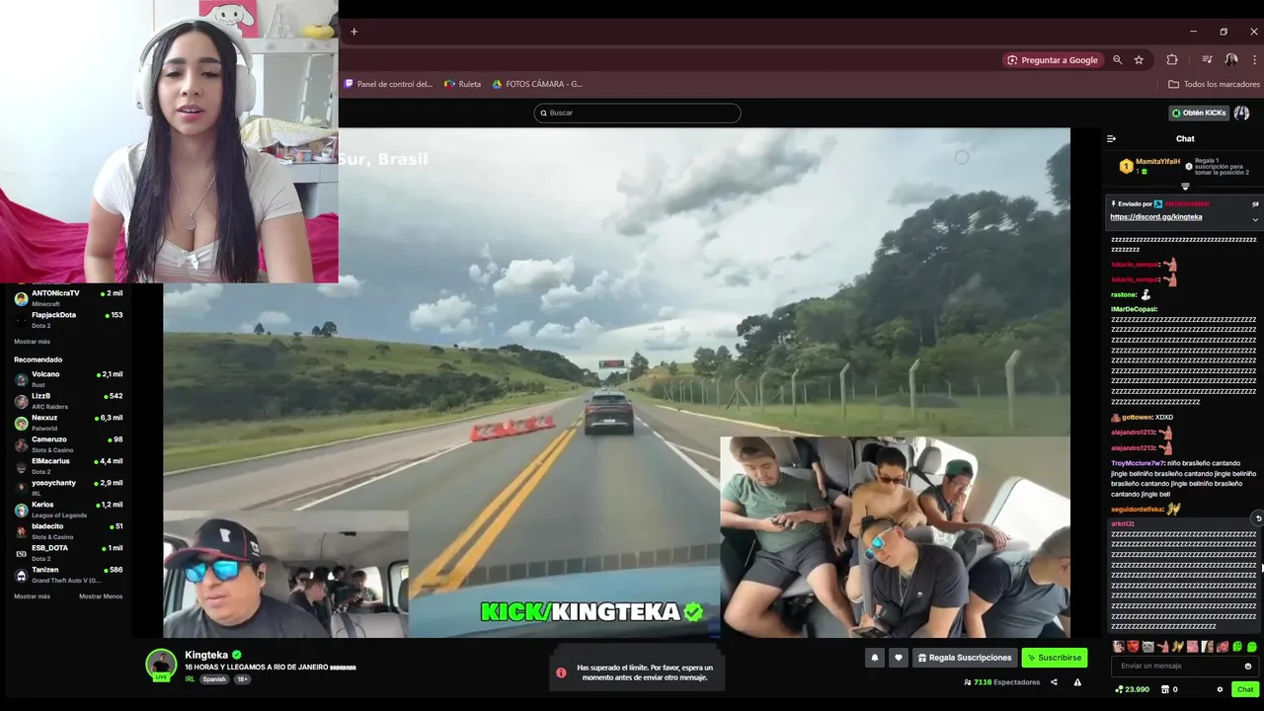Hide the pinned message icon
This screenshot has width=1264, height=711.
[1255, 204]
